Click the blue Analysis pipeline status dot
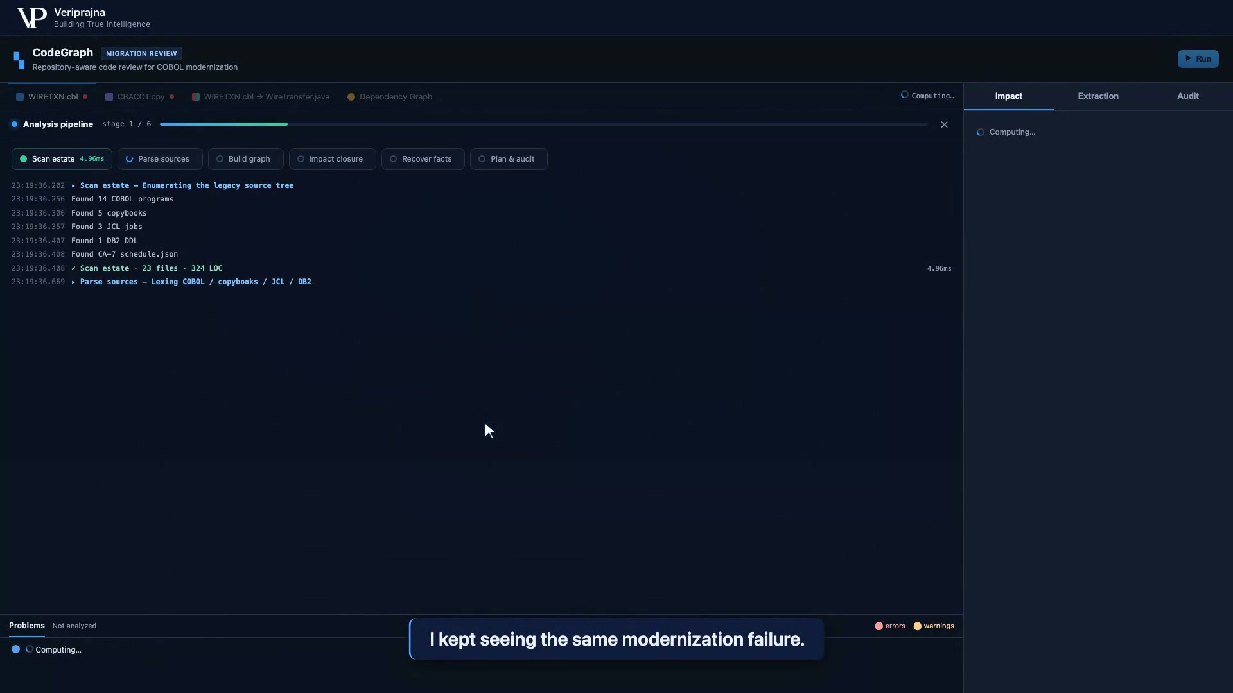The height and width of the screenshot is (693, 1233). pos(14,124)
